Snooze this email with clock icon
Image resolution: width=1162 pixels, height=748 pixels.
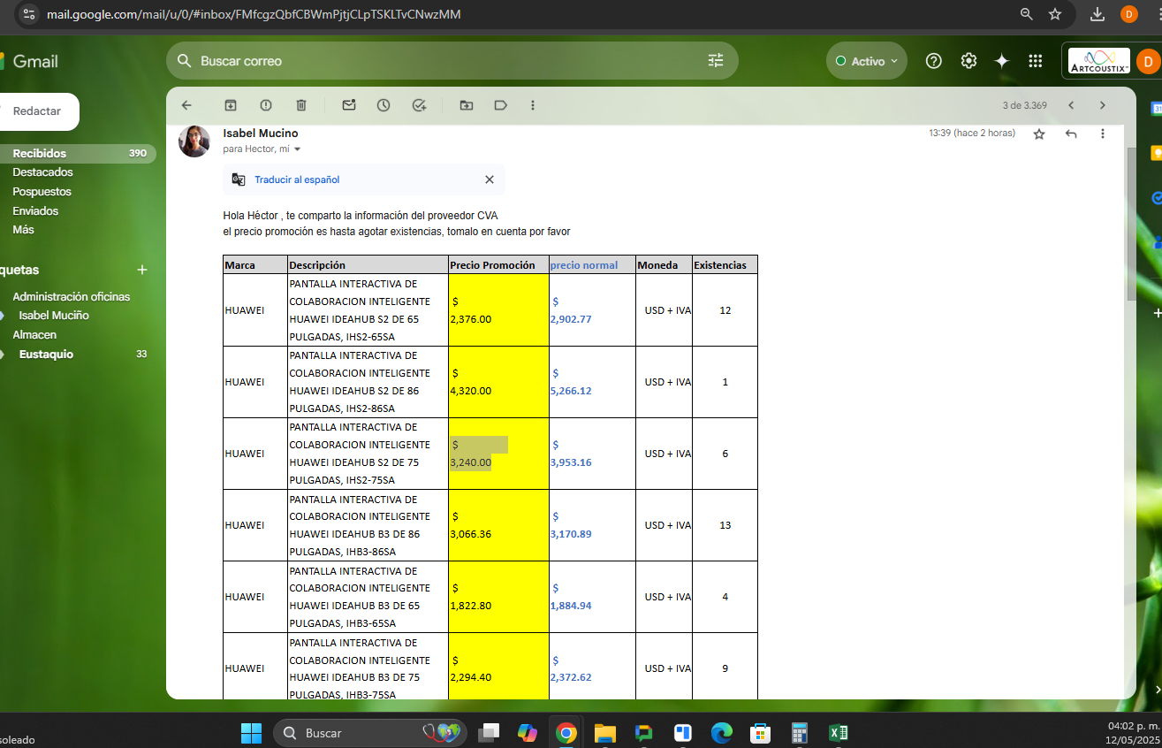coord(384,105)
